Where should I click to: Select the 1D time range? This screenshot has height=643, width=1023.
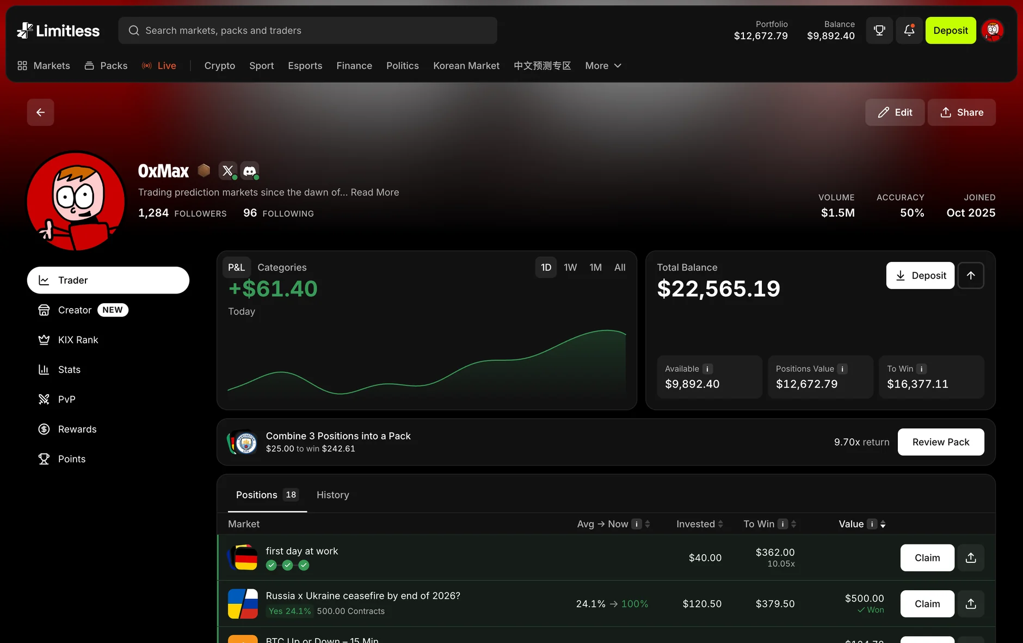pyautogui.click(x=546, y=267)
